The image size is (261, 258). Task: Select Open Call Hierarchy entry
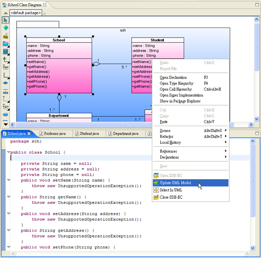coord(190,89)
